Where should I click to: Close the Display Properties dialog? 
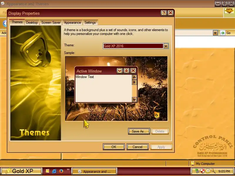[x=170, y=13]
